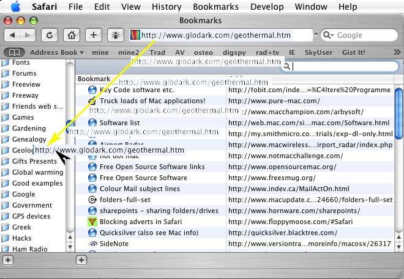Click the blue bookmark list scroll thumb
404x279 pixels.
click(x=398, y=114)
